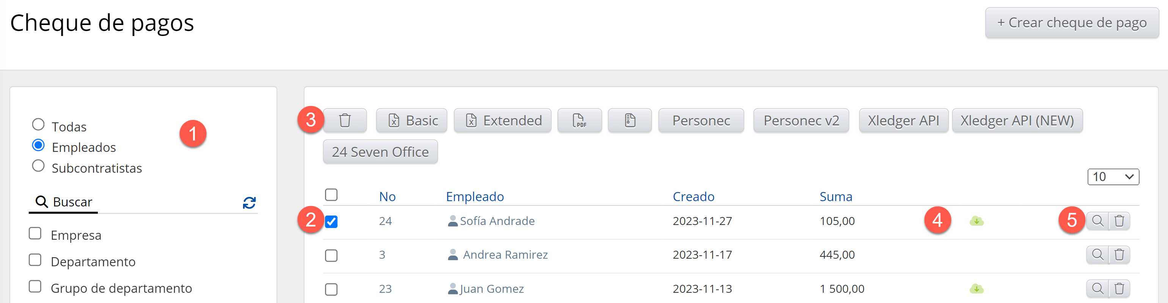Viewport: 1168px width, 303px height.
Task: Refresh the search filters with the reload icon
Action: point(249,203)
